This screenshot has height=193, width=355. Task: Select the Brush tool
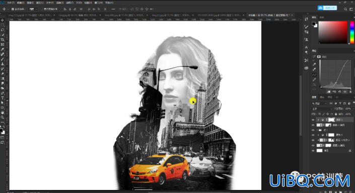pyautogui.click(x=3, y=59)
